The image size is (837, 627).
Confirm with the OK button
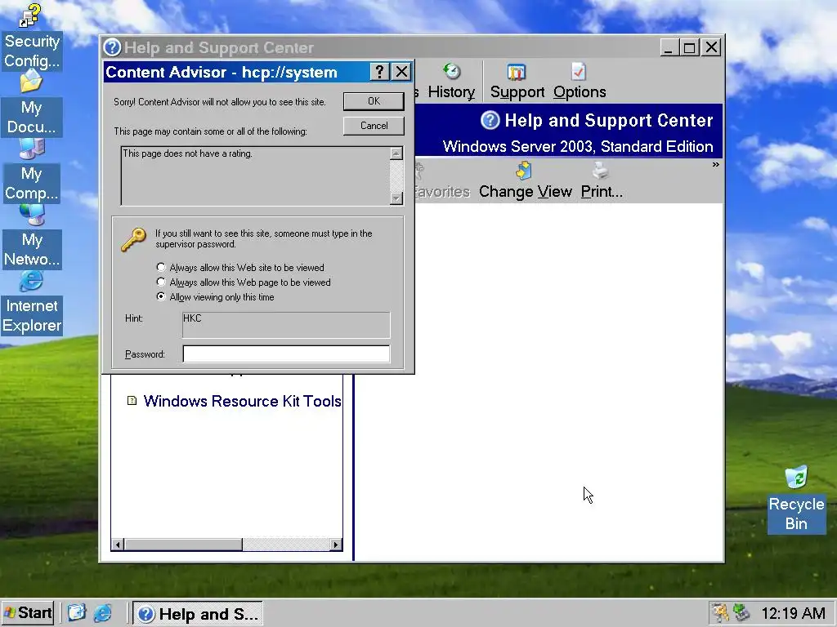coord(374,101)
